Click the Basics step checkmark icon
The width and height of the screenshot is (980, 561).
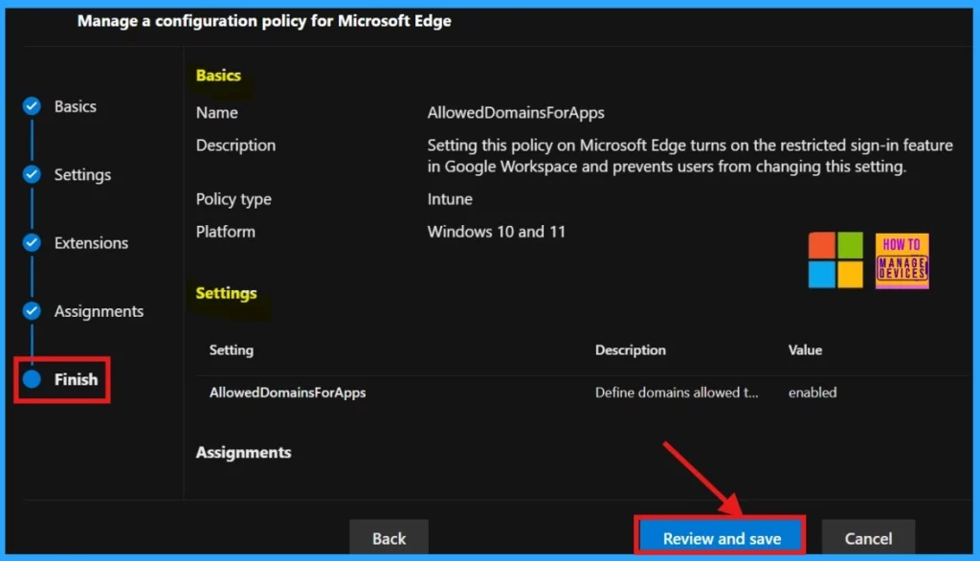[x=32, y=106]
